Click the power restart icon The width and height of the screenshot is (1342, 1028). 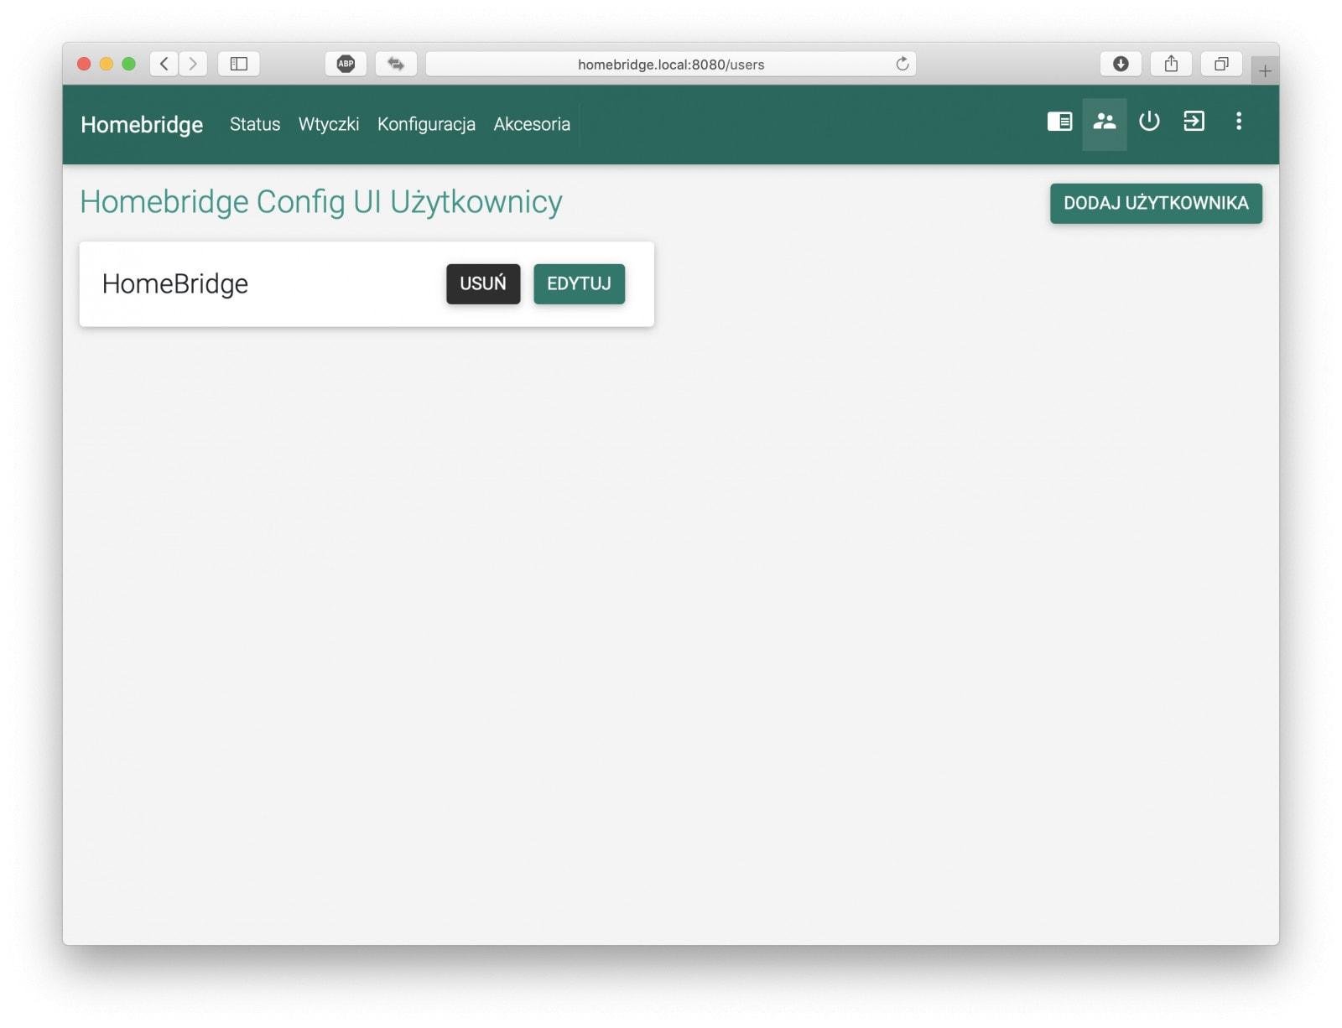pyautogui.click(x=1149, y=122)
